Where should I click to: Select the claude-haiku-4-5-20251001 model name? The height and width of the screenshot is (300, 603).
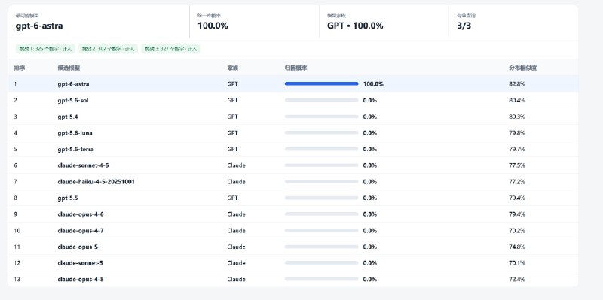pyautogui.click(x=96, y=181)
